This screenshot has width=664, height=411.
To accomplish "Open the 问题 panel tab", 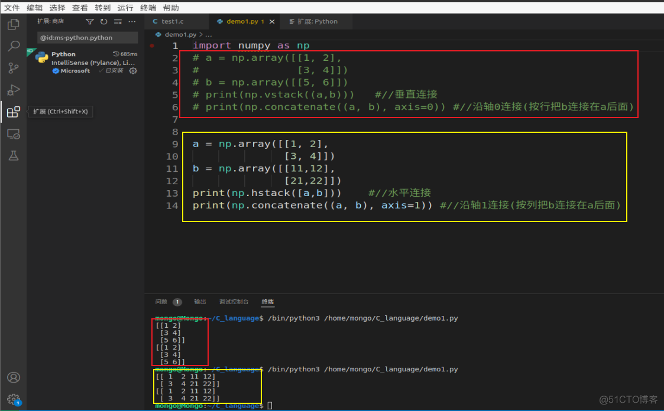I will [161, 302].
